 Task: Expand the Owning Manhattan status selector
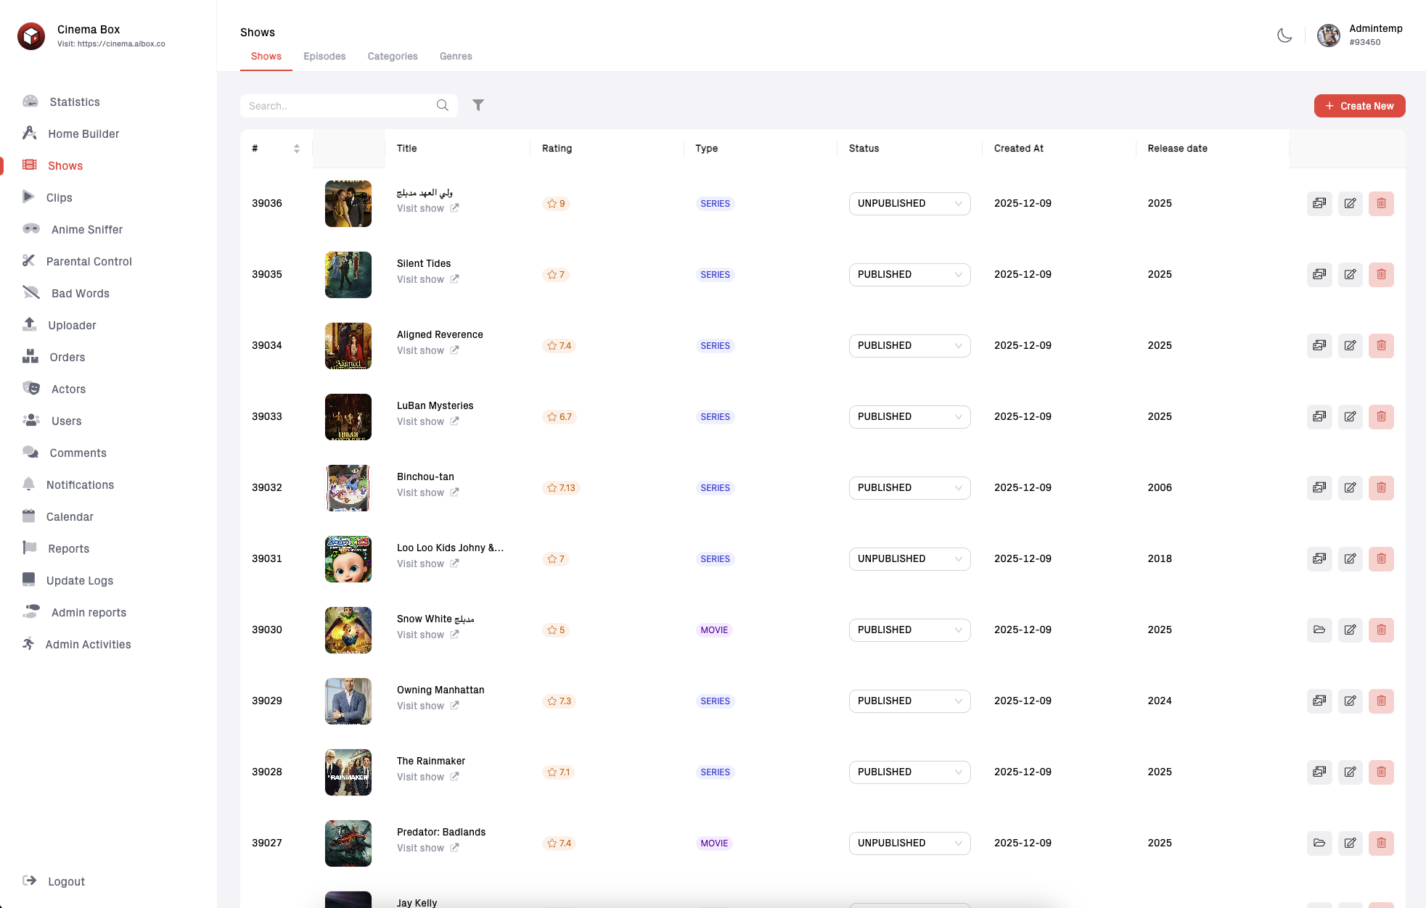[x=909, y=701]
